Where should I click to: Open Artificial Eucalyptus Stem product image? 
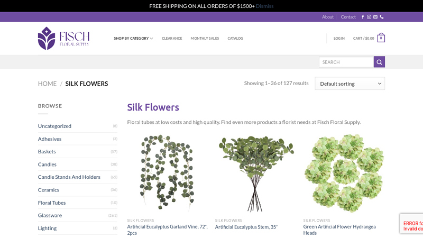pos(255,173)
